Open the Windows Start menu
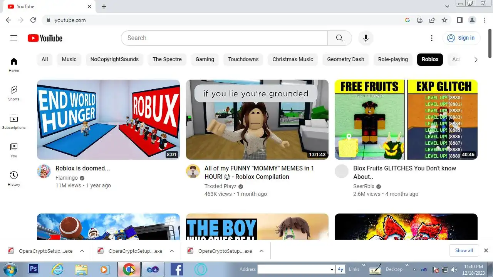Image resolution: width=493 pixels, height=277 pixels. (10, 269)
